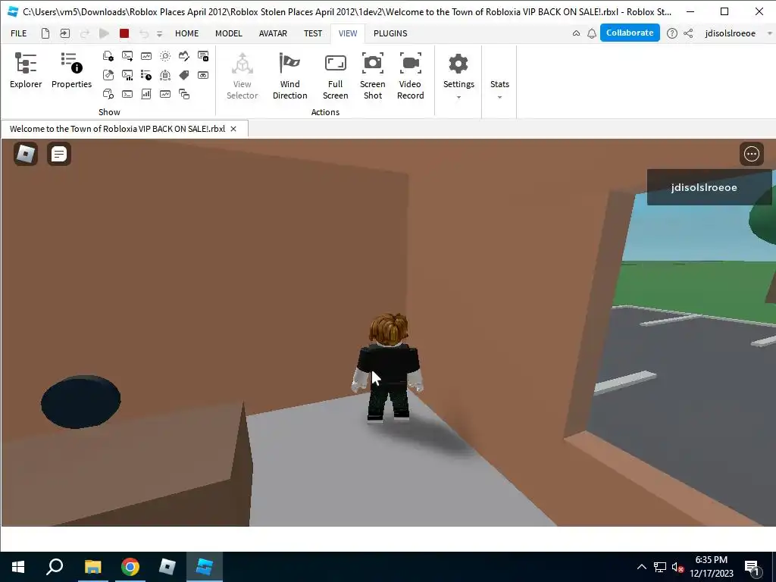Click the disabled View Selector button

(x=242, y=76)
